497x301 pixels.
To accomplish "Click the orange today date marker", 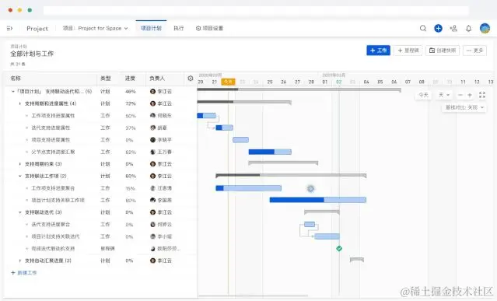I will pos(228,82).
